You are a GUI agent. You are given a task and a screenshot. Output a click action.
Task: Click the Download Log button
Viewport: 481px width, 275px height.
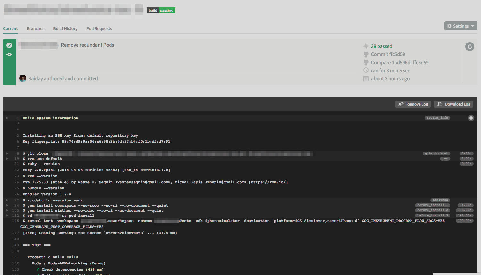coord(453,104)
